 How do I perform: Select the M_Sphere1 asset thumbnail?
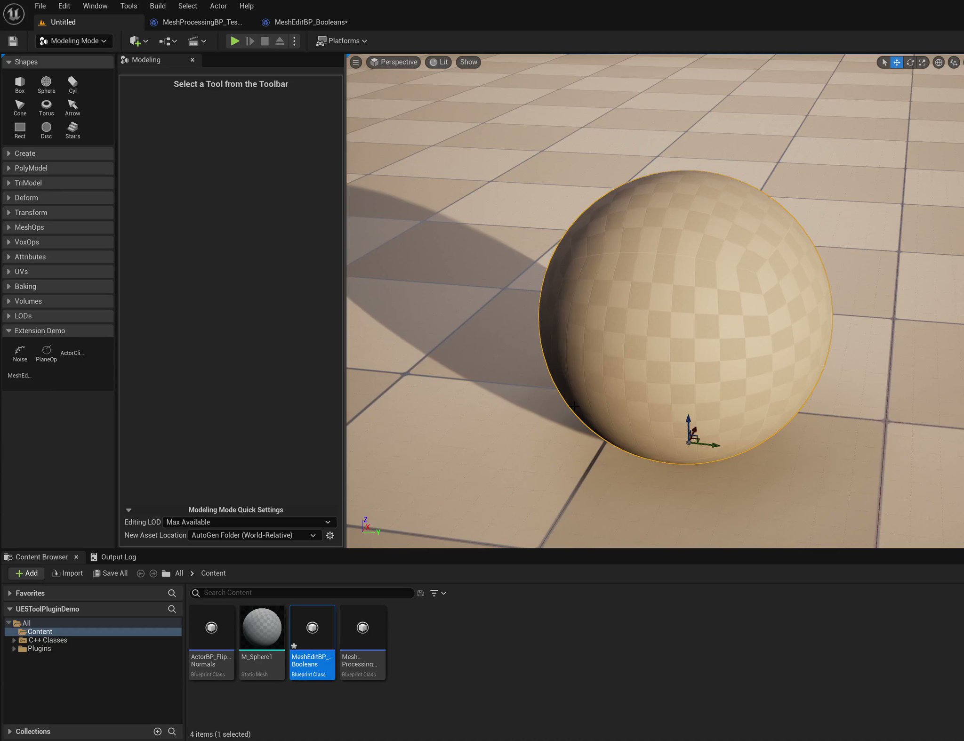tap(262, 627)
